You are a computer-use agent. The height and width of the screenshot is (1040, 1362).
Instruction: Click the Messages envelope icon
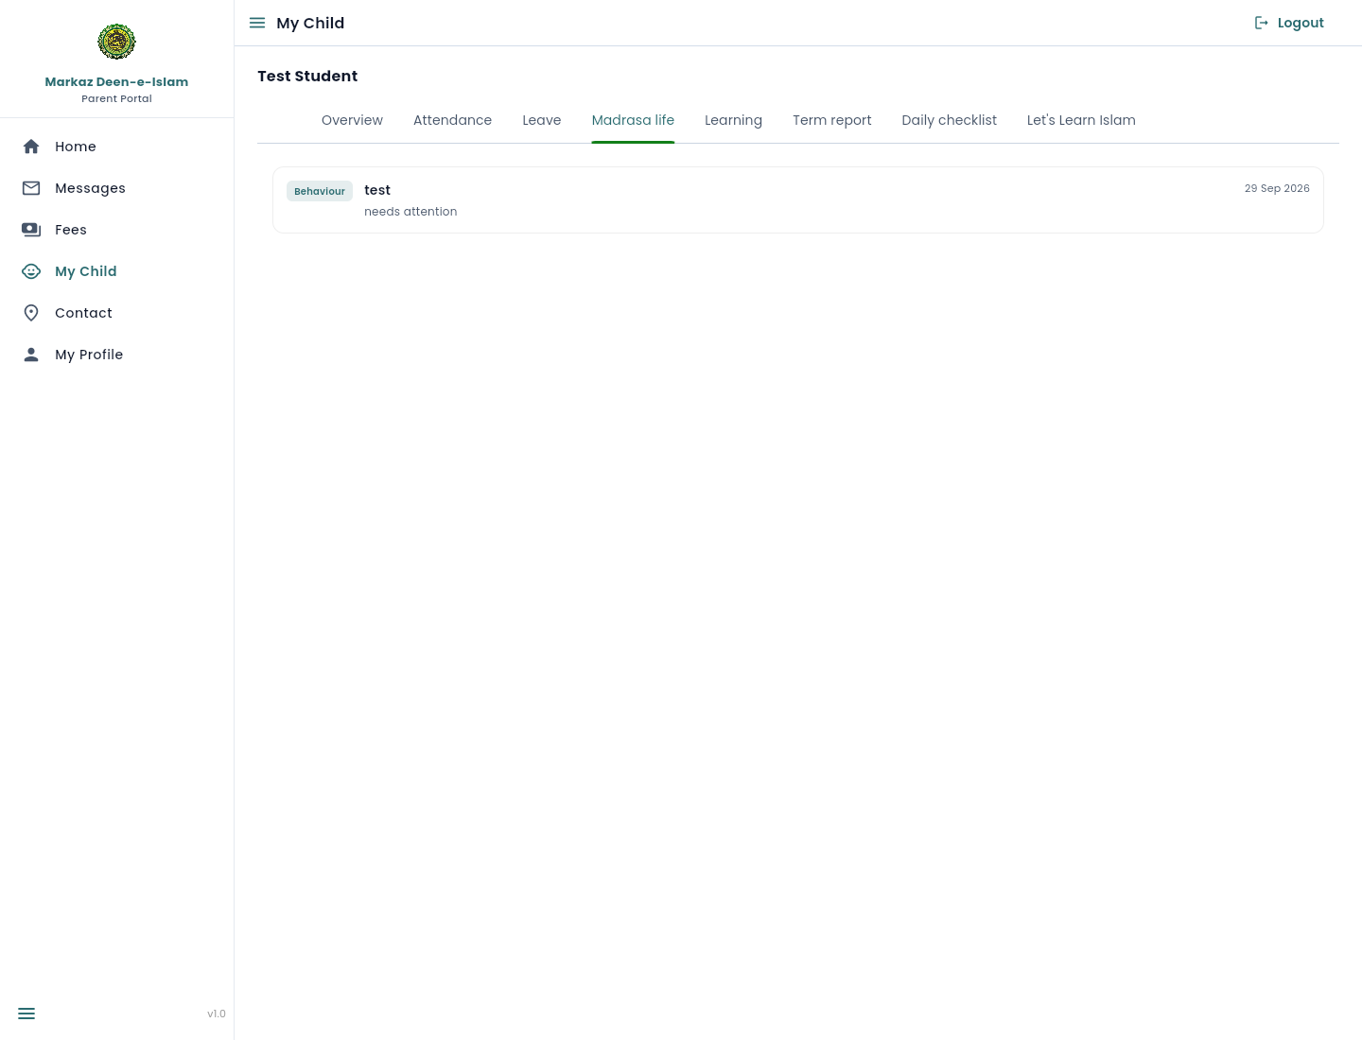(x=31, y=188)
